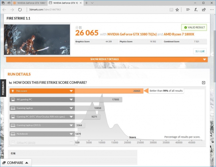Expand the 4K gaming PC dropdown
Viewport: 216px width, 167px height.
71,100
